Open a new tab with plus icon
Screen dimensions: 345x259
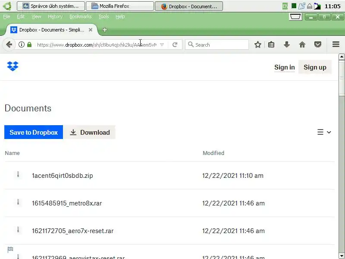point(105,30)
